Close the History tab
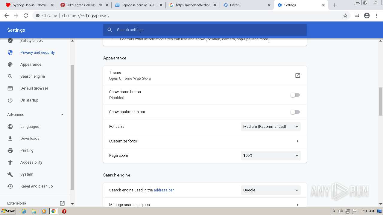 [269, 5]
